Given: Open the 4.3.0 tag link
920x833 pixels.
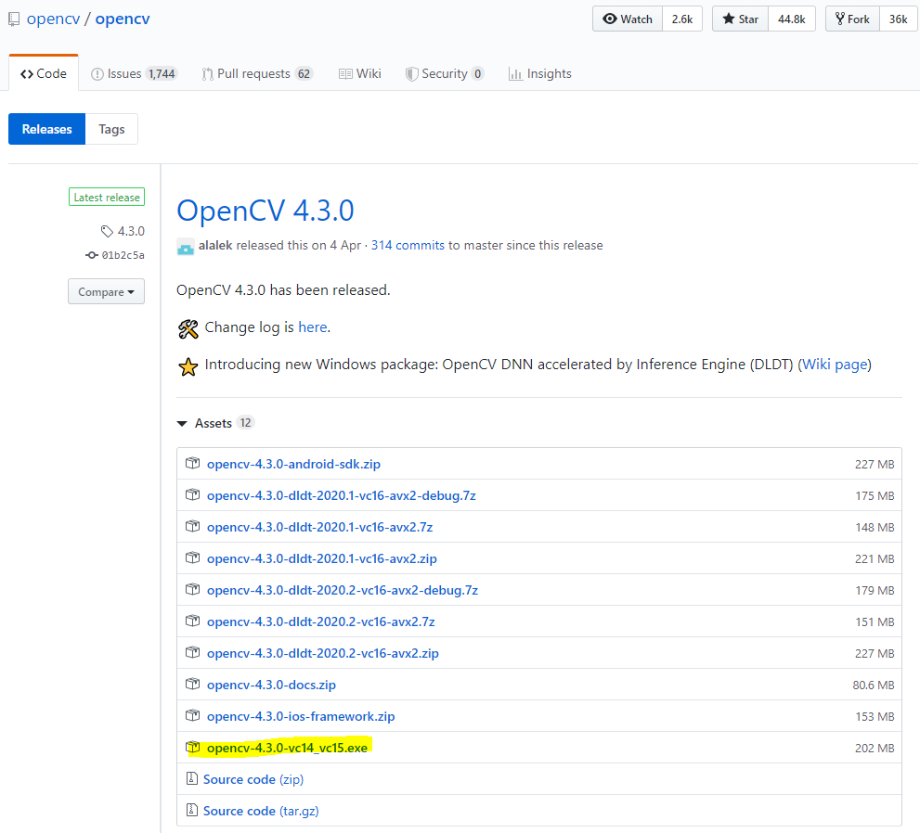Looking at the screenshot, I should [x=131, y=231].
